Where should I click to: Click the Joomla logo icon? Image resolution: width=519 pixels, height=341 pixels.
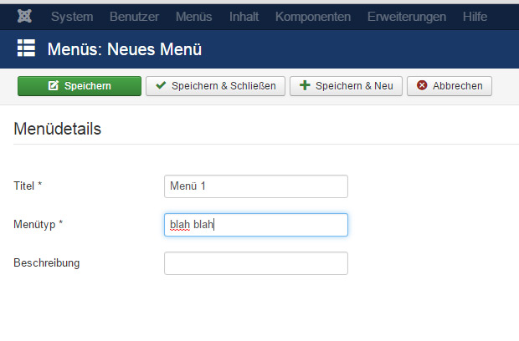[x=24, y=16]
